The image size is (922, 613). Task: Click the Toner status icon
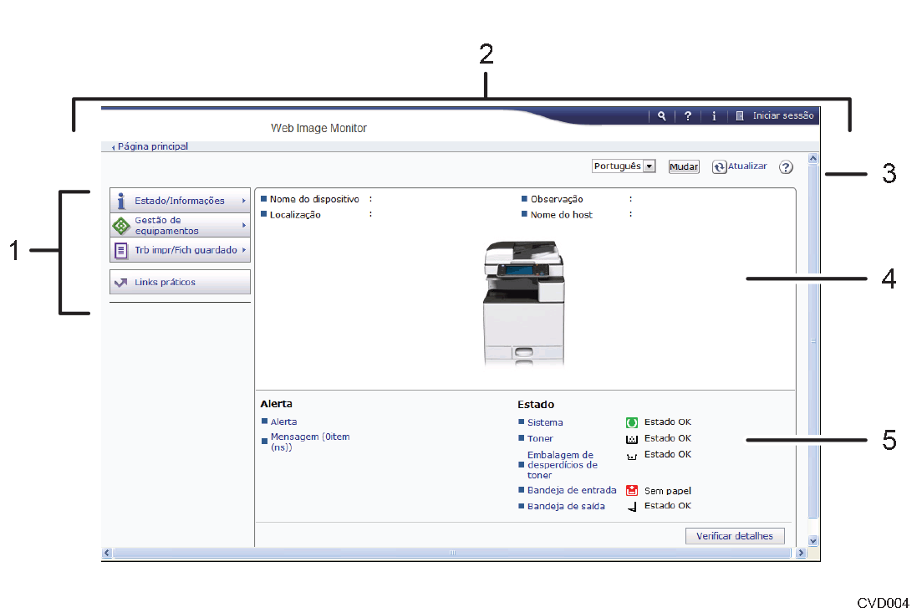[x=632, y=438]
